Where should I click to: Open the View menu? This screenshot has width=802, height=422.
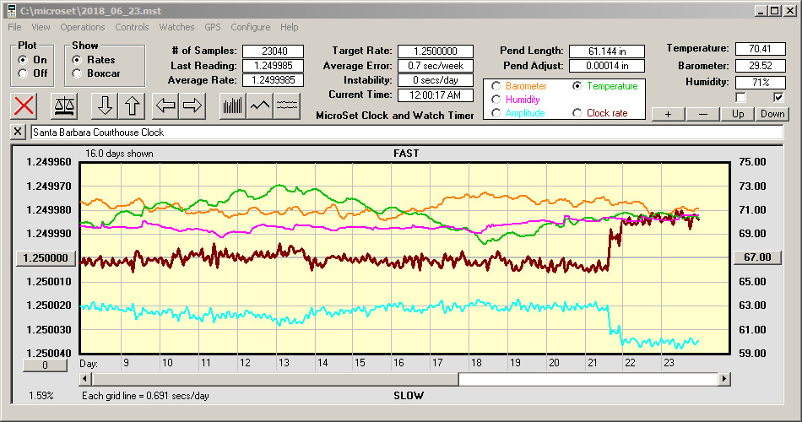point(41,27)
